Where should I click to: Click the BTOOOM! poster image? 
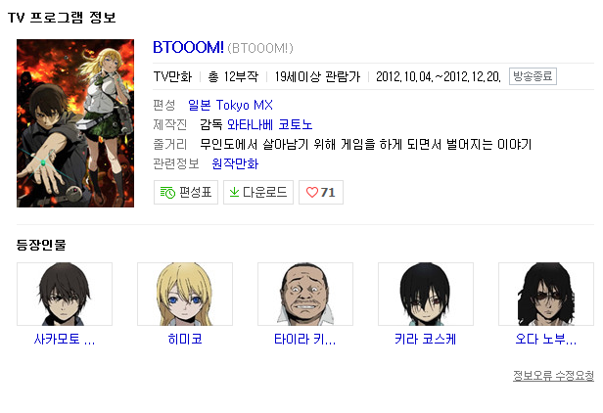coord(75,123)
